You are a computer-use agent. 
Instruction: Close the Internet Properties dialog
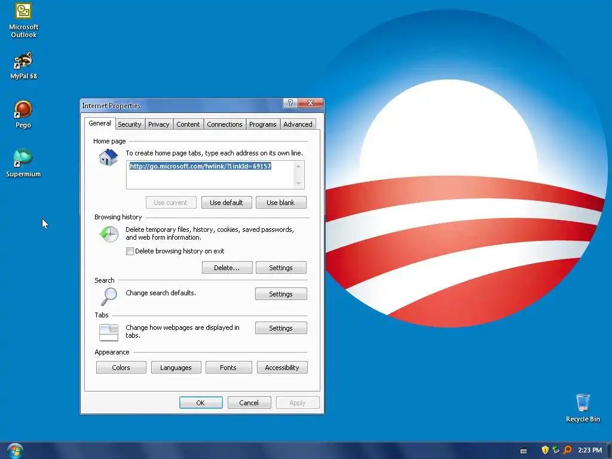[x=310, y=103]
